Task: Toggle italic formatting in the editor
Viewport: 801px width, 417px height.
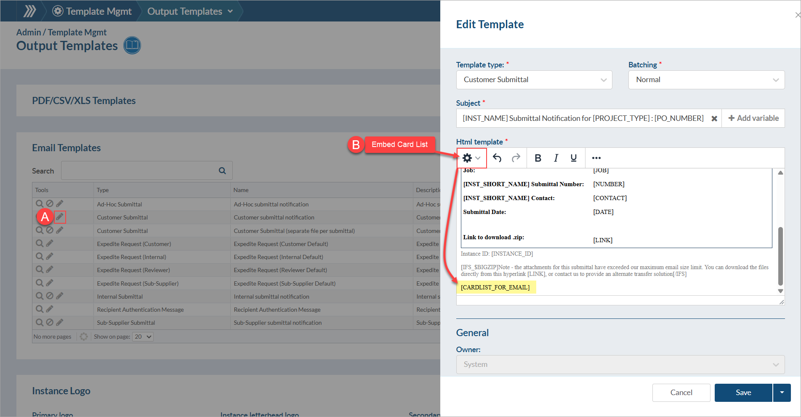Action: [x=556, y=158]
